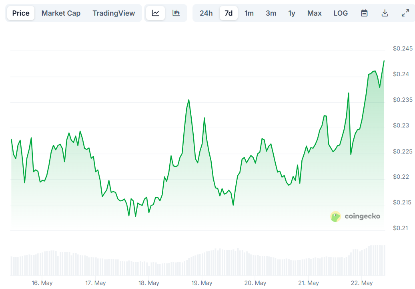Switch to line chart view icon
The height and width of the screenshot is (289, 415).
pyautogui.click(x=156, y=13)
